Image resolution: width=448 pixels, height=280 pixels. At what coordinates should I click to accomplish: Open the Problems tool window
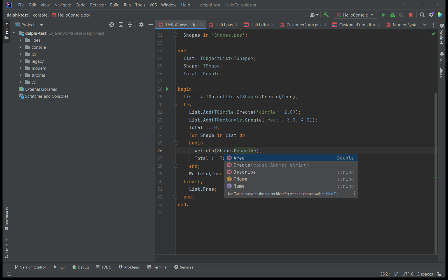pyautogui.click(x=129, y=267)
